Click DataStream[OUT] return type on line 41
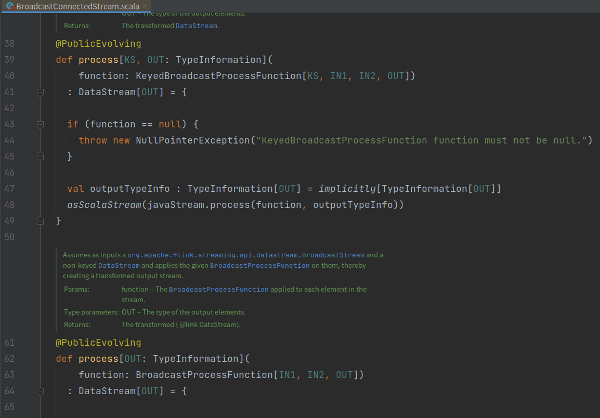 pyautogui.click(x=121, y=92)
